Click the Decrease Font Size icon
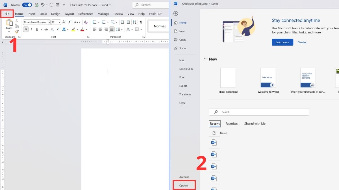339x190 pixels. (x=69, y=22)
